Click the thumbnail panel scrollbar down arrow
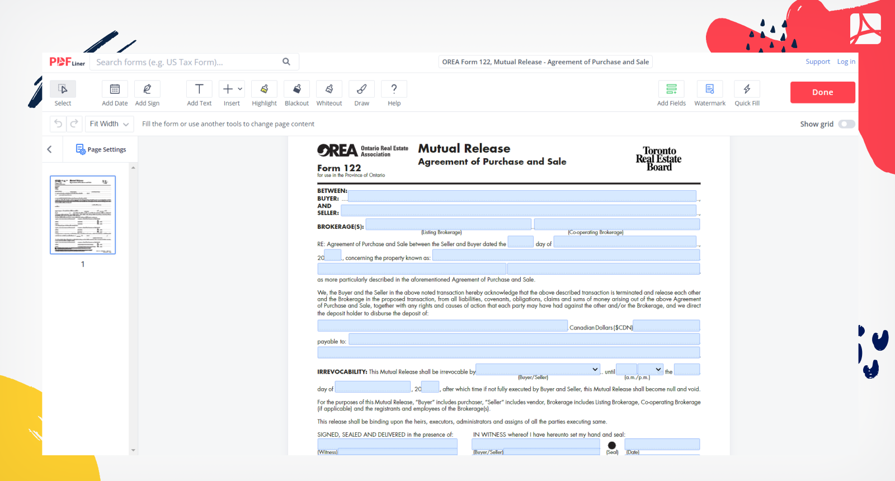 click(x=133, y=450)
